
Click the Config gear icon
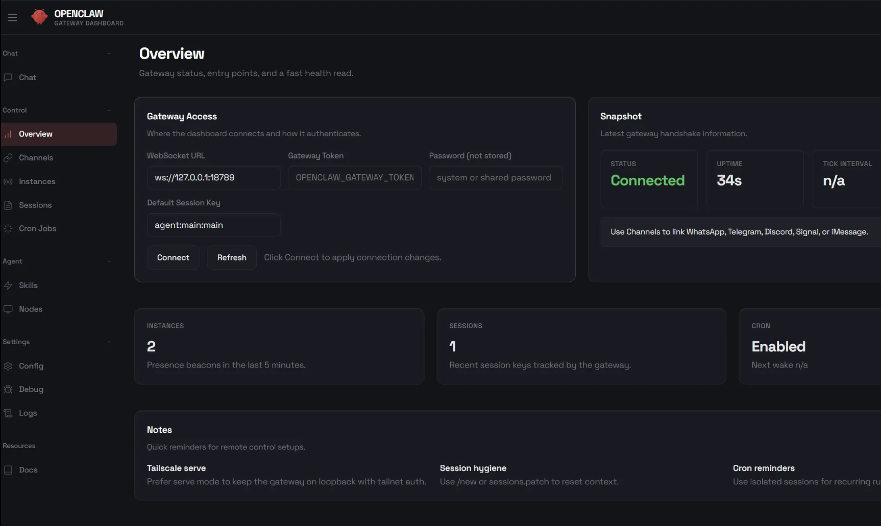tap(8, 366)
